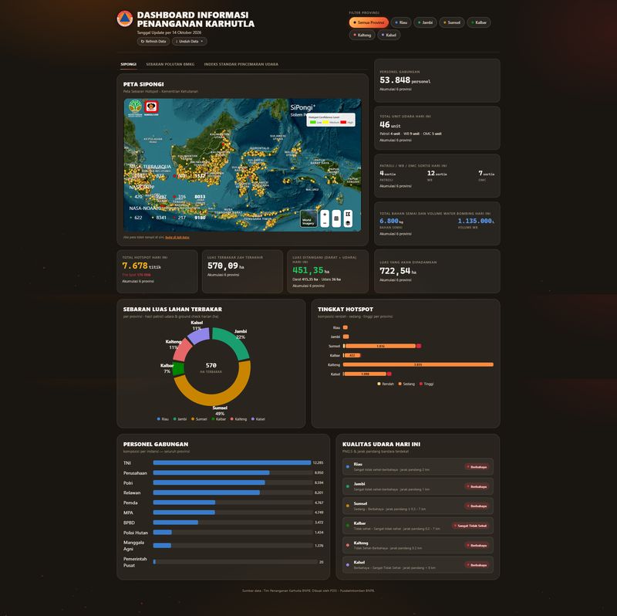Viewport: 617px width, 616px height.
Task: Click the Perusahaan personnel bar
Action: pos(211,472)
